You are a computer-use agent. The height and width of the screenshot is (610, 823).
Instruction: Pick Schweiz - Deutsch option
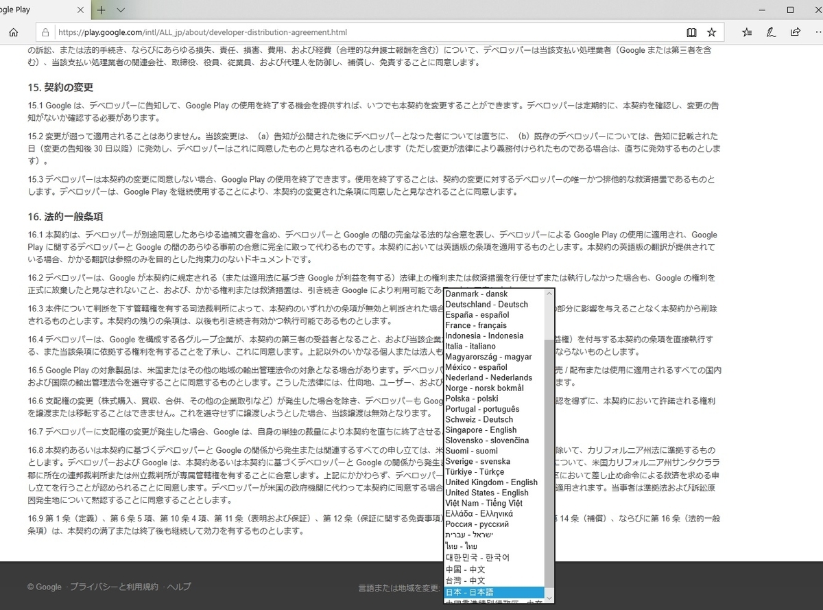pos(494,419)
